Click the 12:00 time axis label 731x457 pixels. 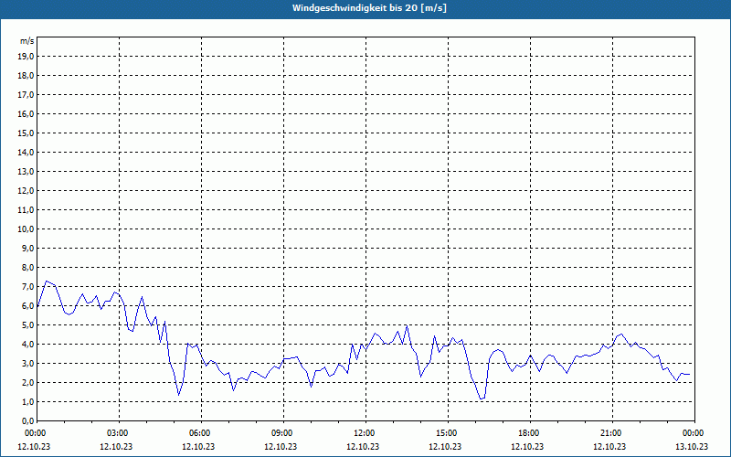click(x=365, y=433)
